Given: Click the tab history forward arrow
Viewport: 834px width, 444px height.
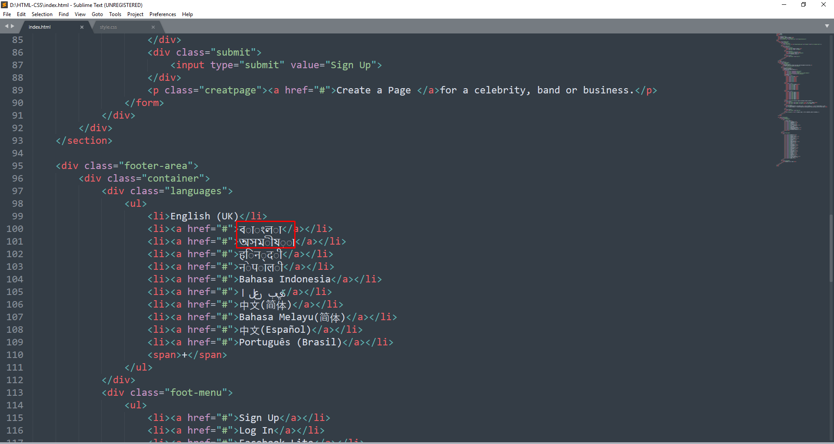Looking at the screenshot, I should (13, 27).
